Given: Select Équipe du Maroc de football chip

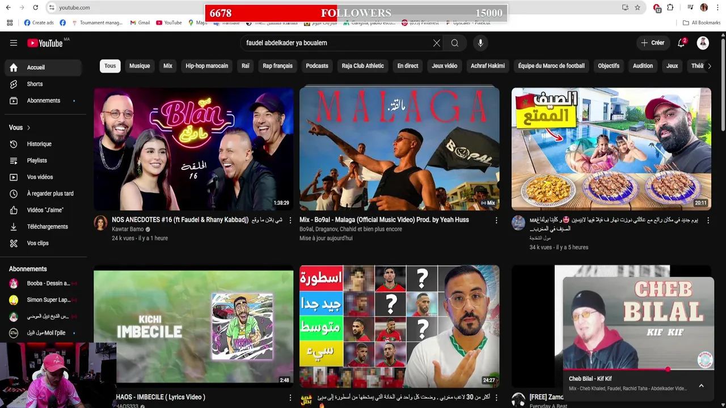Looking at the screenshot, I should pos(551,66).
